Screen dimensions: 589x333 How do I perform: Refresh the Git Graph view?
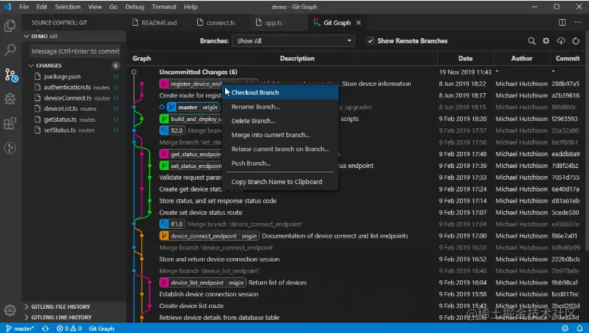tap(576, 41)
